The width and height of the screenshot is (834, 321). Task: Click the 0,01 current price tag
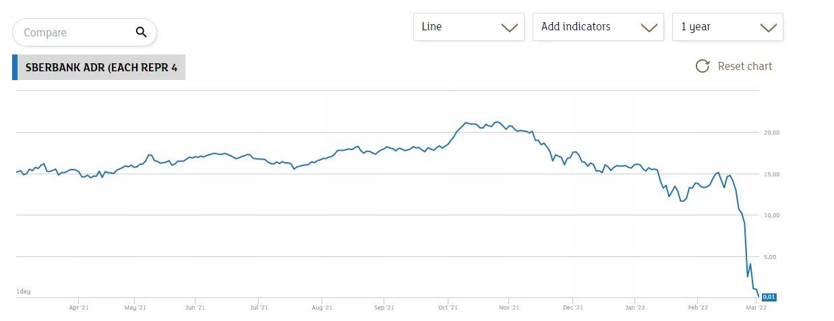pos(769,297)
